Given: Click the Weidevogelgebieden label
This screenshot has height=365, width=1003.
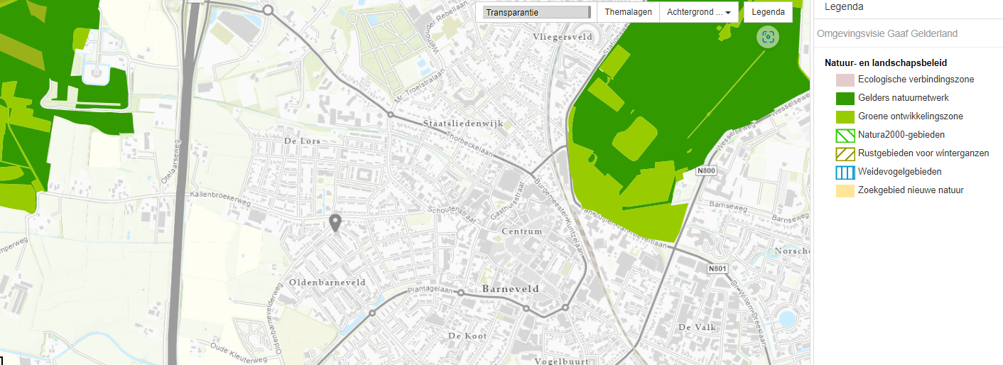Looking at the screenshot, I should coord(900,172).
